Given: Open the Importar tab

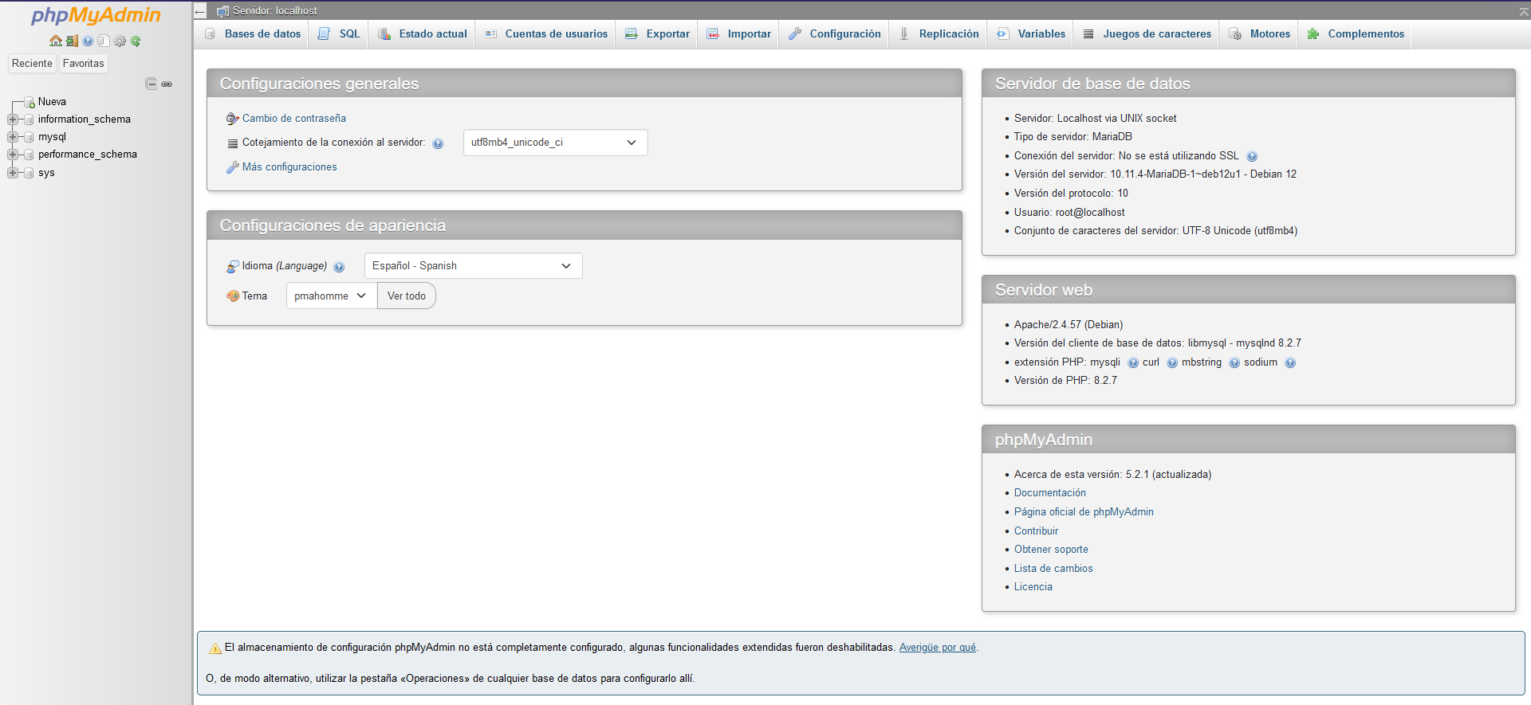Looking at the screenshot, I should pyautogui.click(x=739, y=34).
